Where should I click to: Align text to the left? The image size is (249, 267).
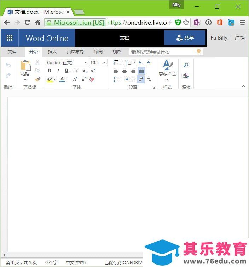(x=116, y=71)
